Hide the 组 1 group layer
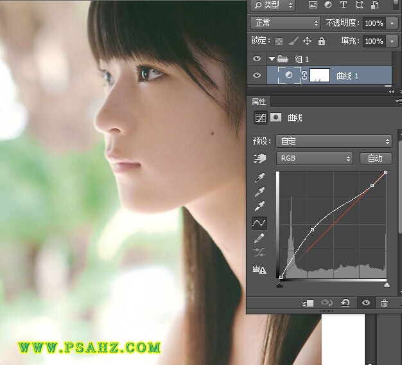 pos(257,59)
